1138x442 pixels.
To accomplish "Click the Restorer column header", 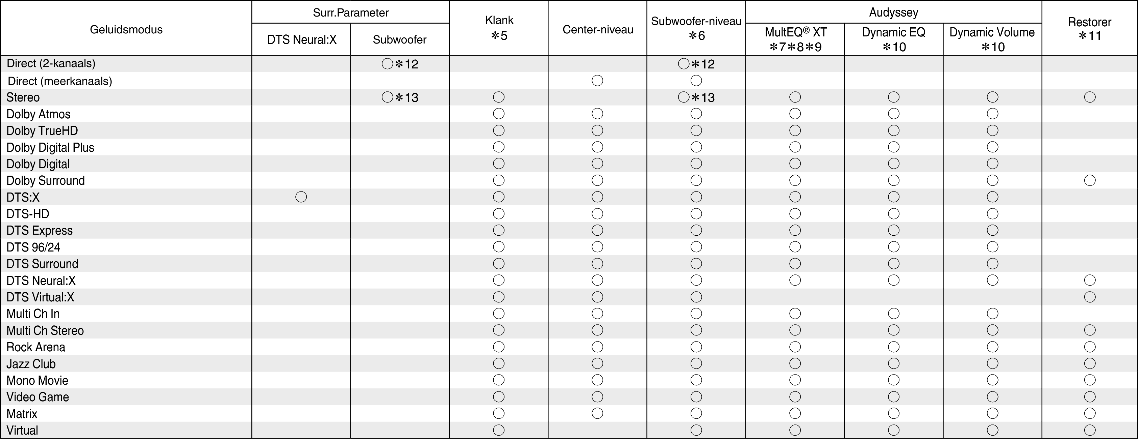I will click(x=1089, y=28).
